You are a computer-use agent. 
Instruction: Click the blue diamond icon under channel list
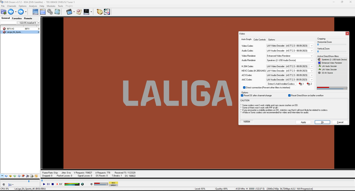tap(6, 176)
